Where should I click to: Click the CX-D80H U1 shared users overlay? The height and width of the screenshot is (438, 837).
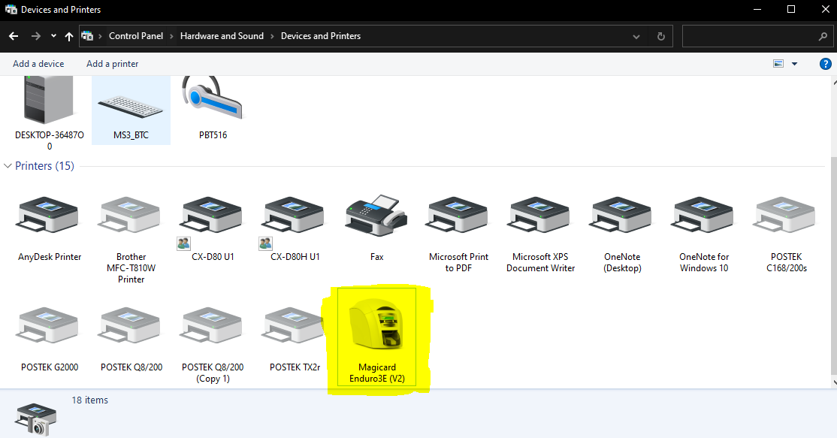pyautogui.click(x=265, y=244)
